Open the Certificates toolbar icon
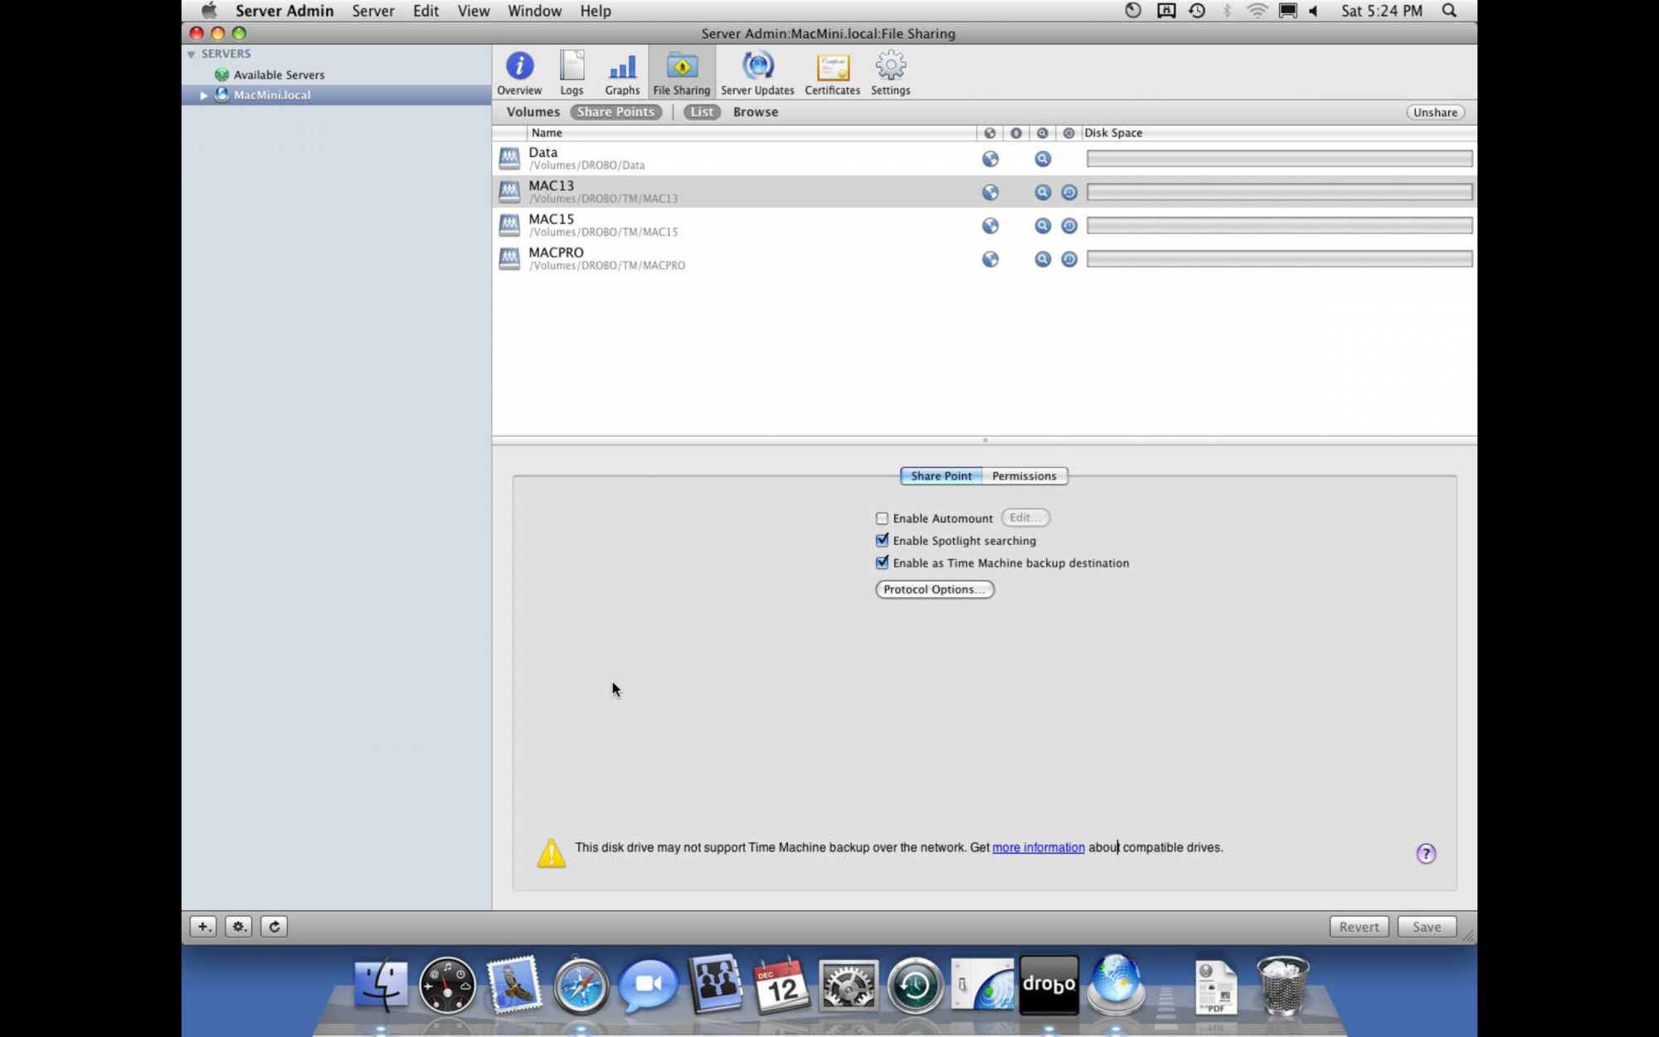This screenshot has width=1659, height=1037. coord(832,72)
